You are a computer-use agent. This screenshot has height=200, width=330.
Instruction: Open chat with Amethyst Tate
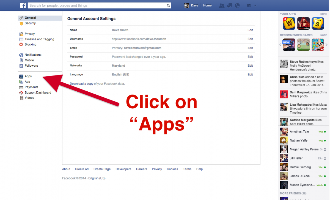[x=299, y=132]
